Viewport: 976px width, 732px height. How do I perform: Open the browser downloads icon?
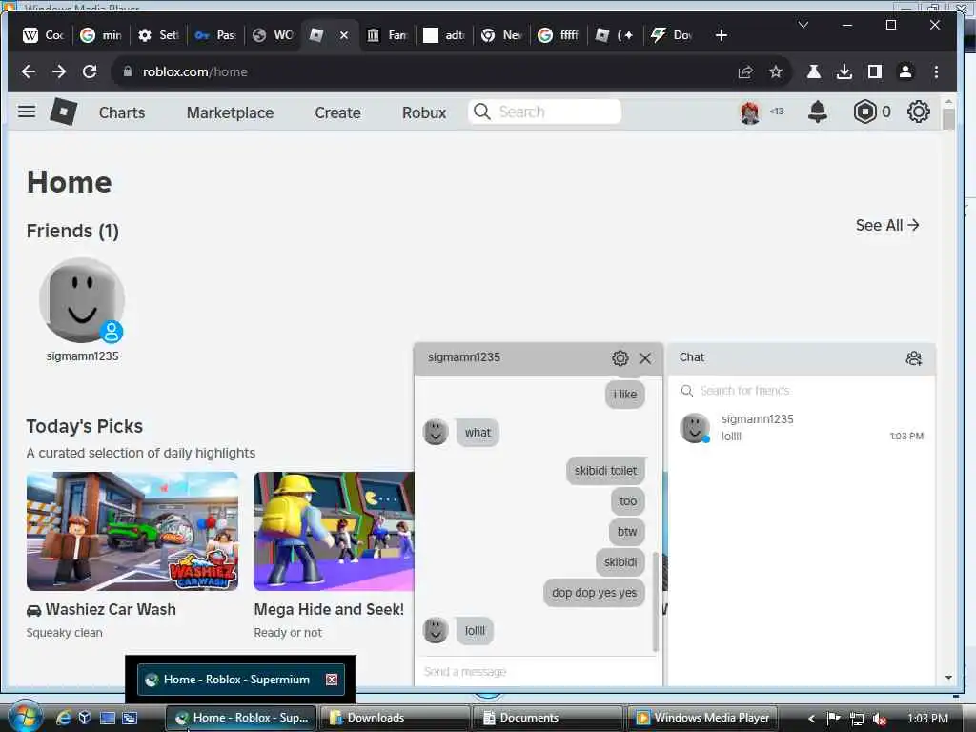tap(844, 71)
